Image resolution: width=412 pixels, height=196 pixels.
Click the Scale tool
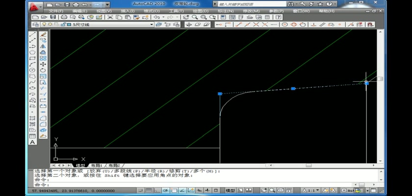(x=43, y=76)
